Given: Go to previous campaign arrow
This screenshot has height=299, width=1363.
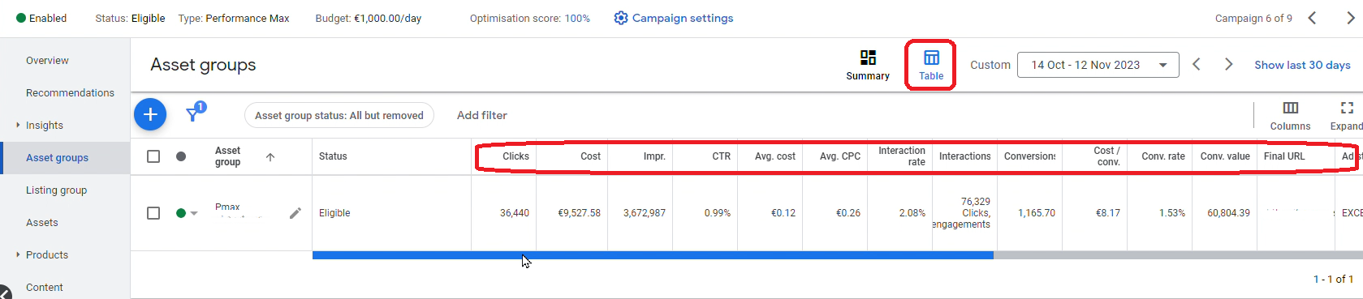Looking at the screenshot, I should coord(1312,18).
